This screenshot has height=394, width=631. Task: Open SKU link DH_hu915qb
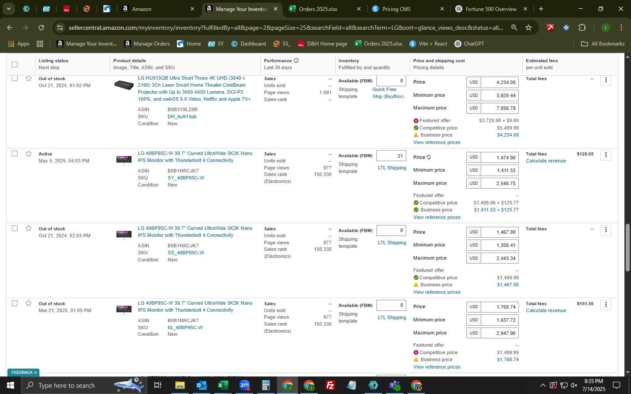coord(182,116)
